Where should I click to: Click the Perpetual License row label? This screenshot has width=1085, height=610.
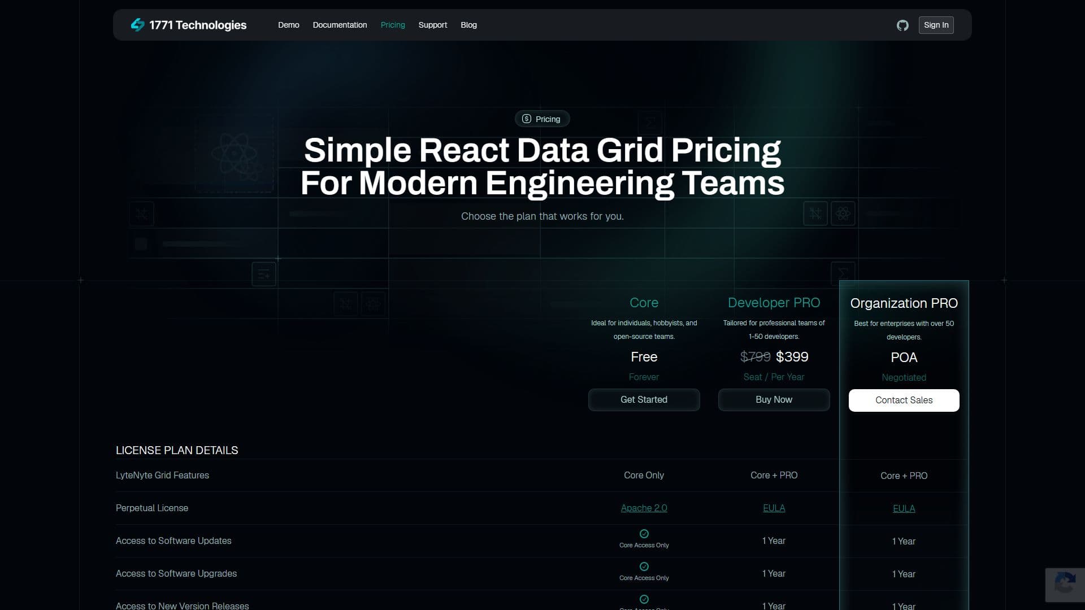(152, 508)
